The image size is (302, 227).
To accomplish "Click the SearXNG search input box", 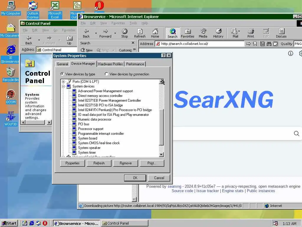I will pyautogui.click(x=233, y=133).
